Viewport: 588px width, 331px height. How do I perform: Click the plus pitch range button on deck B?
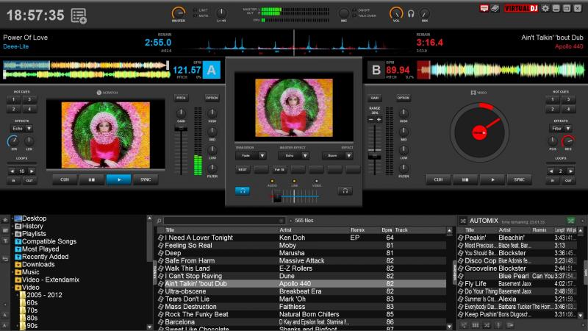click(x=379, y=120)
